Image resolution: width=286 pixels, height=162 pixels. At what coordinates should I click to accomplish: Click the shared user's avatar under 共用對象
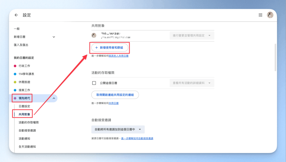(94, 35)
